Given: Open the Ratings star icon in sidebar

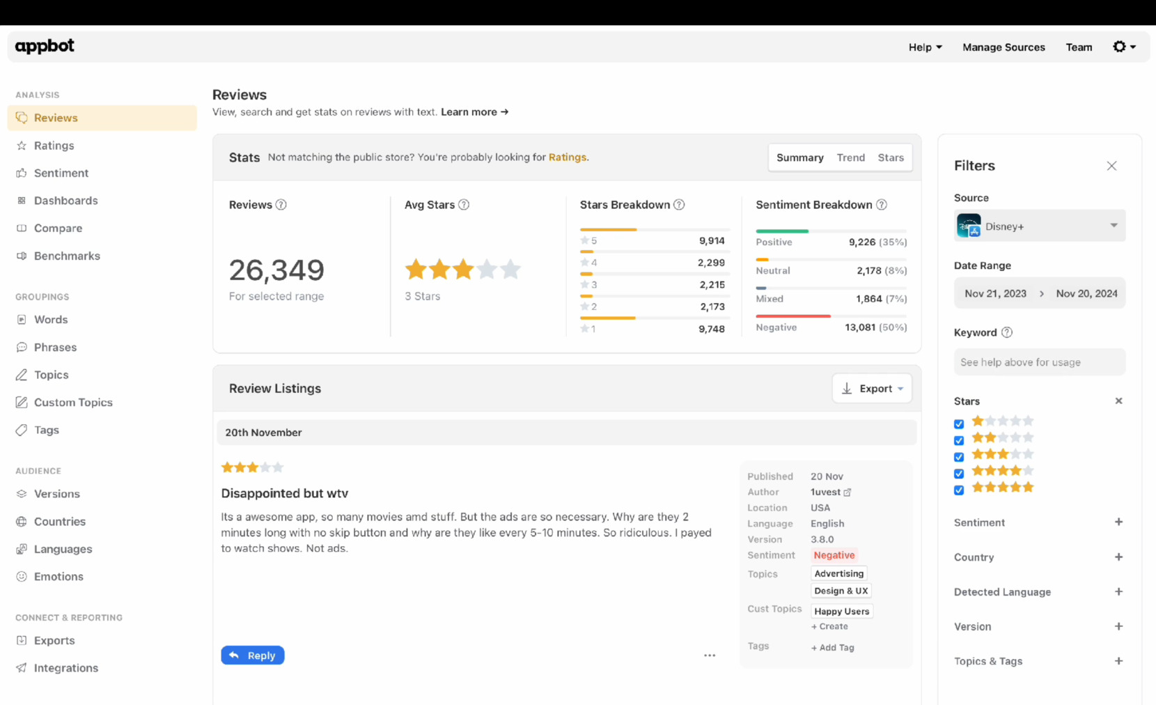Looking at the screenshot, I should click(x=22, y=145).
